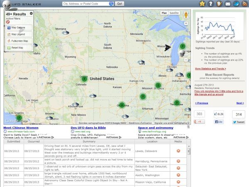This screenshot has height=187, width=249.
Task: Sort table by Location column
Action: pos(152,142)
